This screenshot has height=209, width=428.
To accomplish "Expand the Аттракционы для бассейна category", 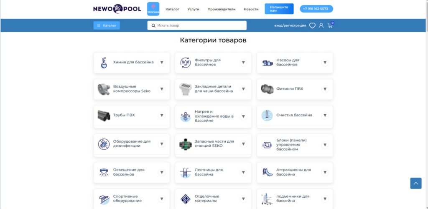I will [325, 172].
